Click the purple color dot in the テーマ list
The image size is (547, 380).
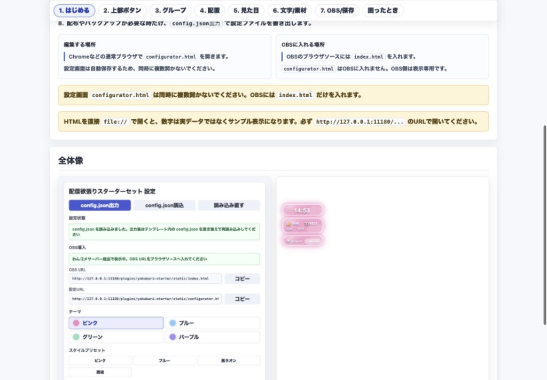click(x=173, y=337)
